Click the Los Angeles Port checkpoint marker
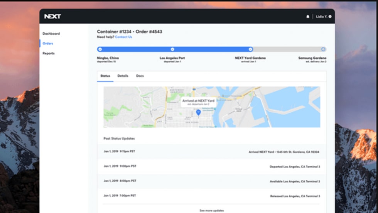378x213 pixels. 172,49
